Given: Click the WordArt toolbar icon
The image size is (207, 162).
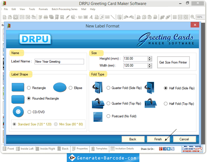Looking at the screenshot, I should [80, 17].
